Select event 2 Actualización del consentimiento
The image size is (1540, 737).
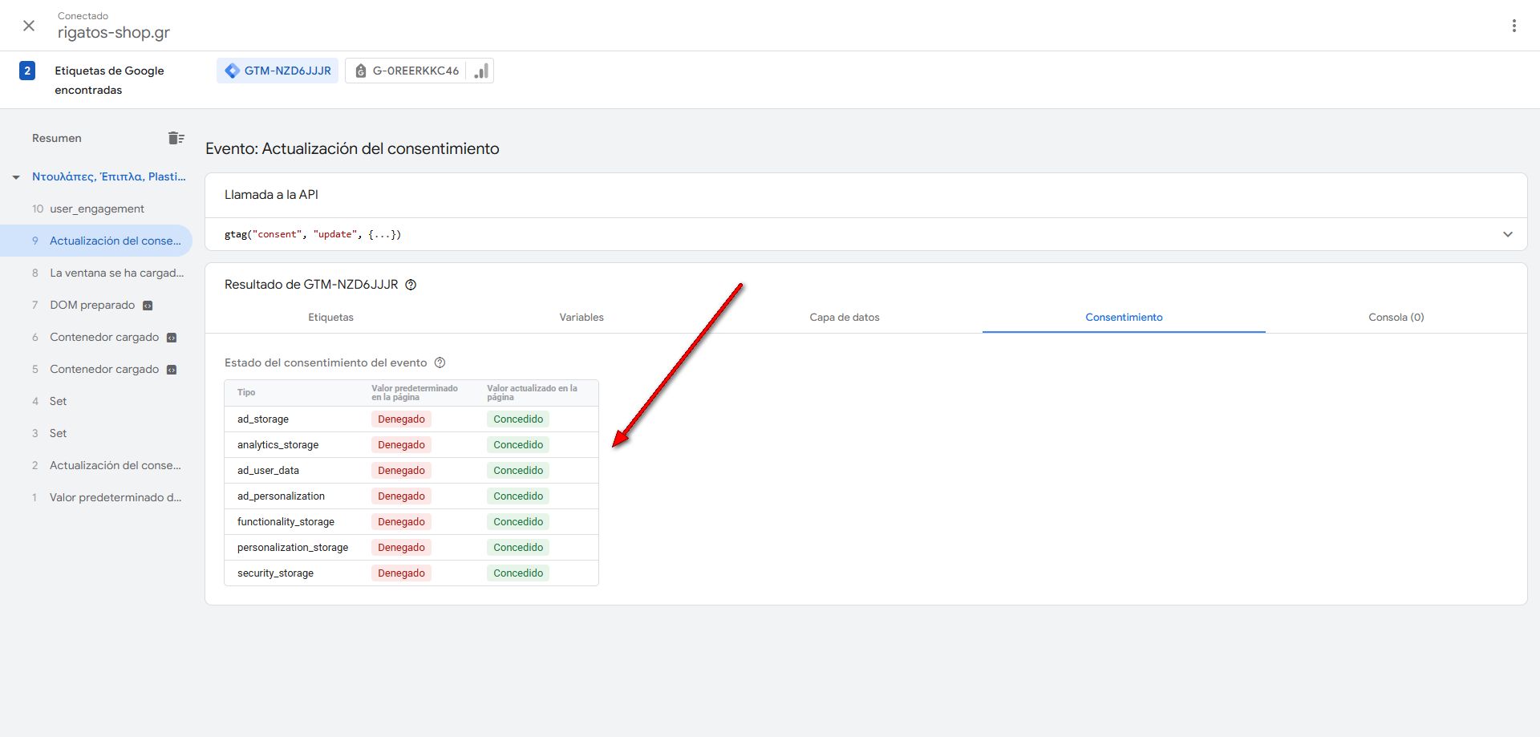pyautogui.click(x=96, y=465)
